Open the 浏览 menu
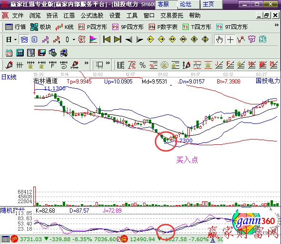The image size is (281, 244). 35,16
